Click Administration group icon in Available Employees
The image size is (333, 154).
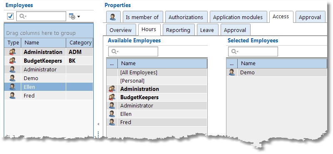(x=112, y=89)
